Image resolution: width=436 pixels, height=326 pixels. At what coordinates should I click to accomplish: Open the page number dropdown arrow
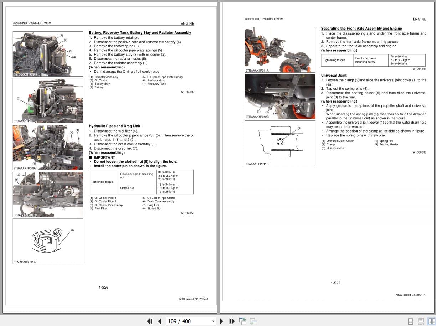point(213,321)
